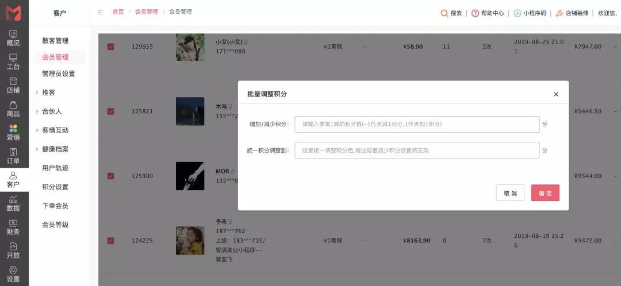This screenshot has width=621, height=286.
Task: Uncheck the checkbox for member 124225
Action: [x=111, y=241]
